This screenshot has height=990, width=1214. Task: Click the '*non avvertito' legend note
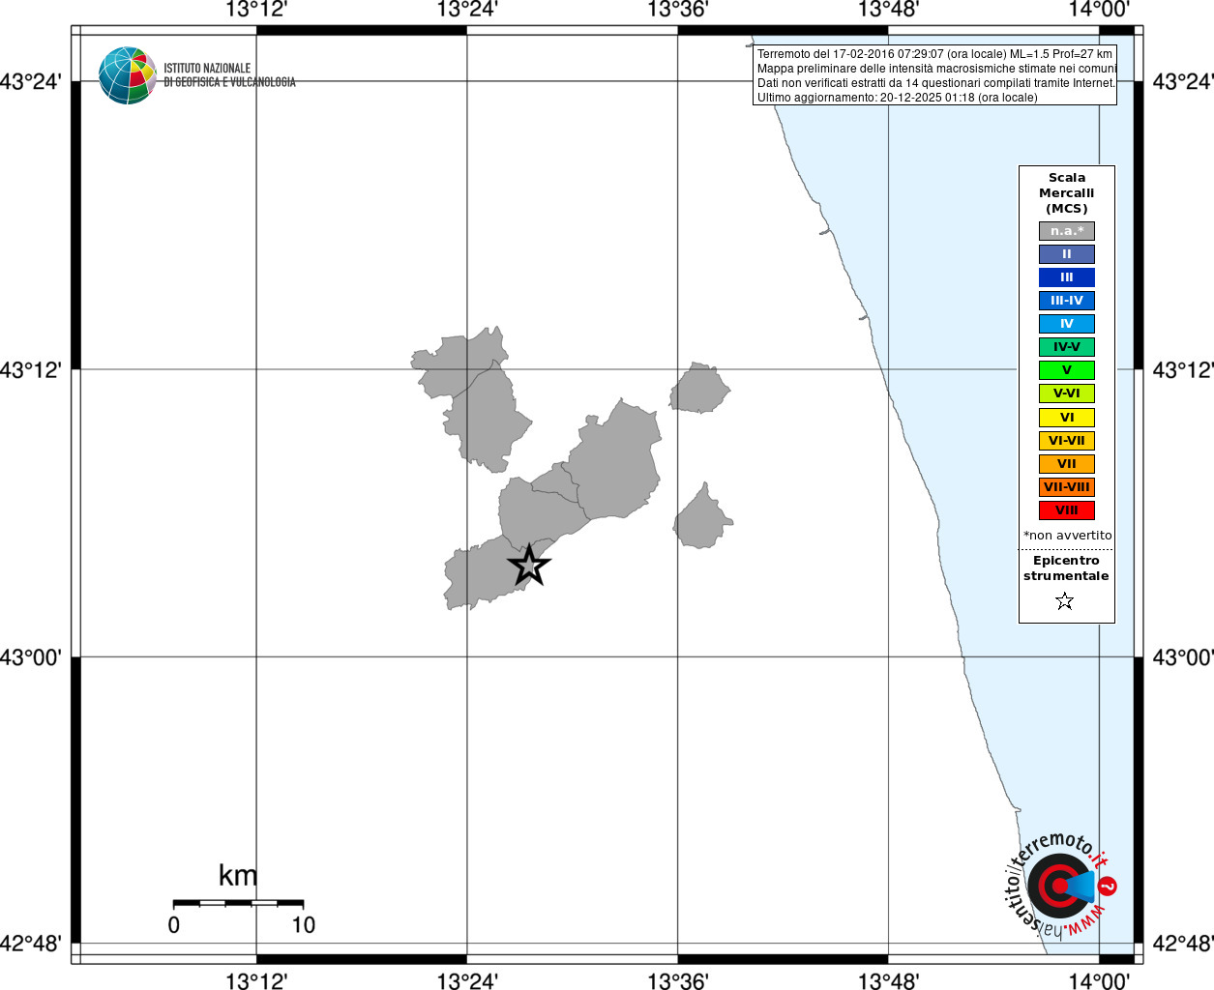tap(1068, 536)
